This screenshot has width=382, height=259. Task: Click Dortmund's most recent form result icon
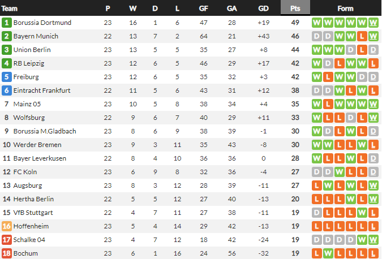(x=373, y=23)
